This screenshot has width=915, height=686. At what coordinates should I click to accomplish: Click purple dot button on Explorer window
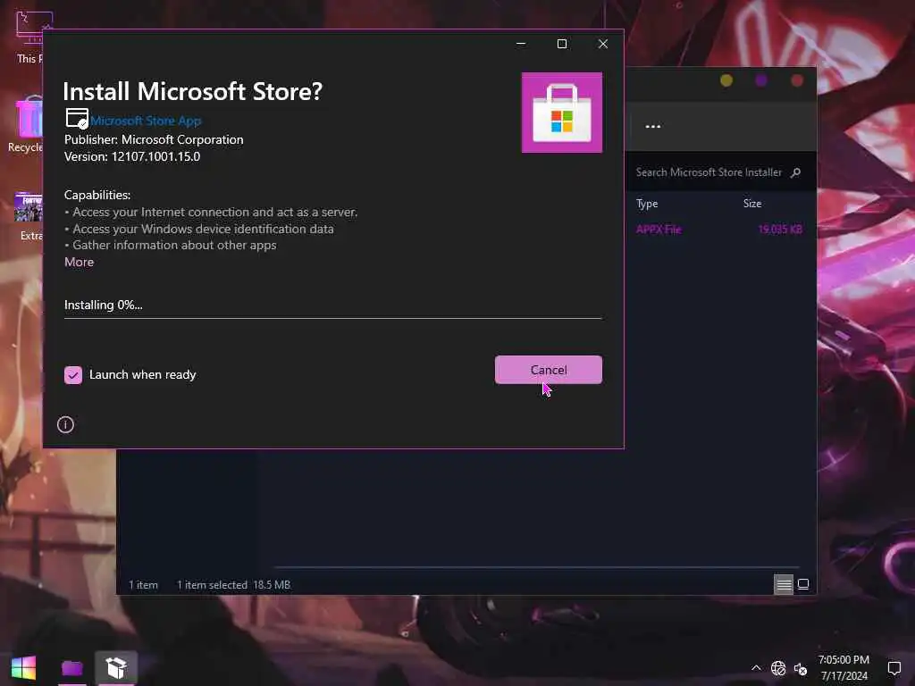(761, 80)
